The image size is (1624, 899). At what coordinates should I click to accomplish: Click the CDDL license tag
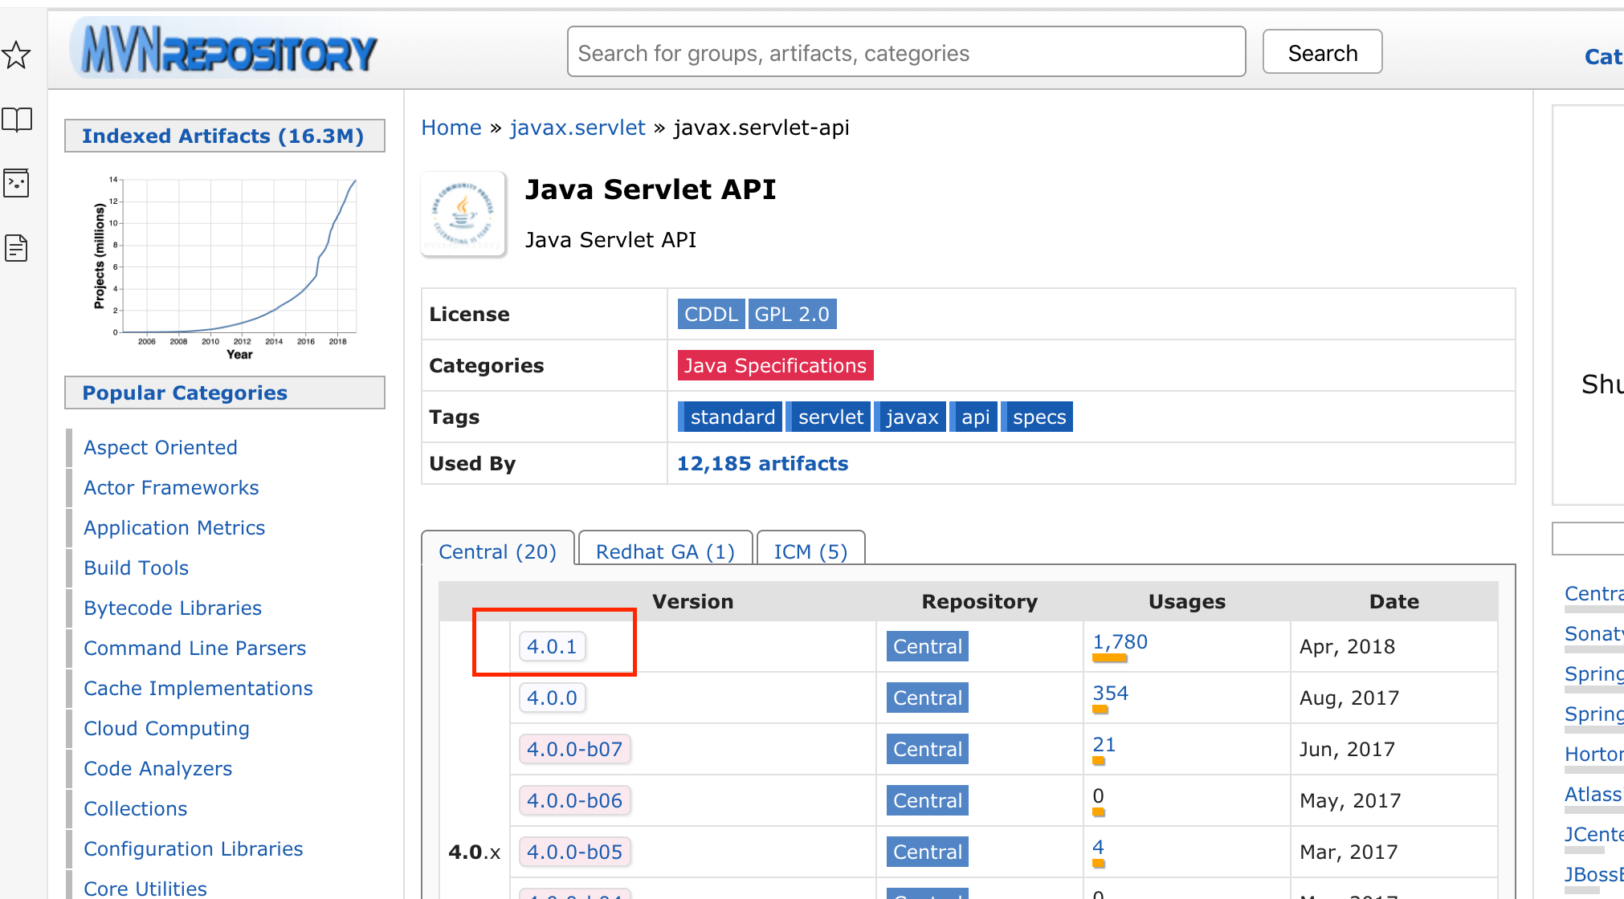point(711,314)
